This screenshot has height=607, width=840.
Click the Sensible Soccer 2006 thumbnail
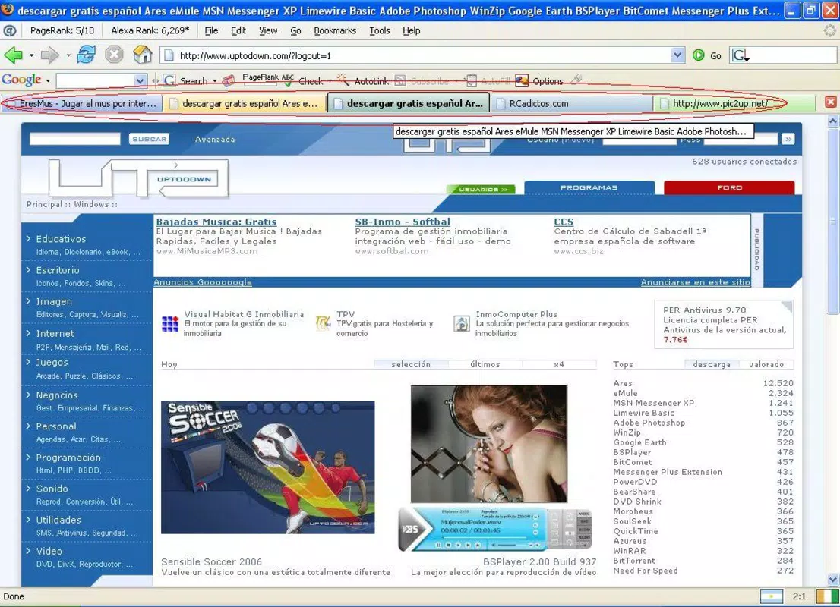267,467
